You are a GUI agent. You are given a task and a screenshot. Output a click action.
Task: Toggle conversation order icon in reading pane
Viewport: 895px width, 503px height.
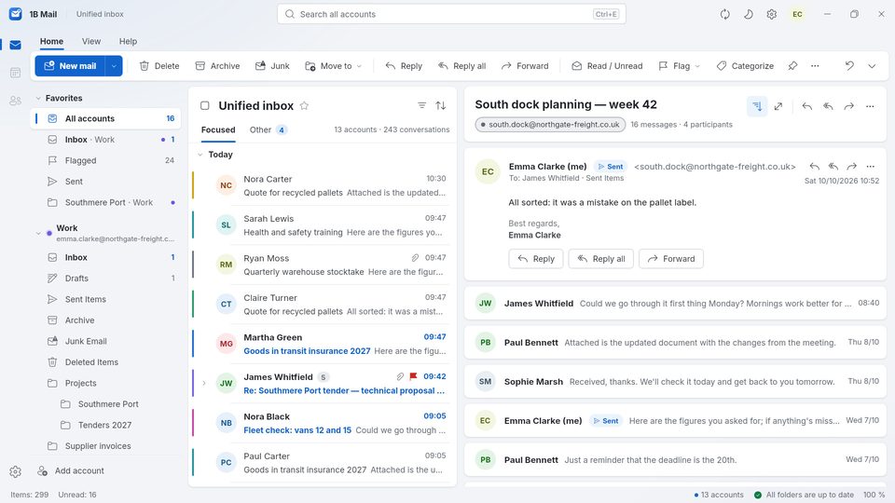click(757, 106)
